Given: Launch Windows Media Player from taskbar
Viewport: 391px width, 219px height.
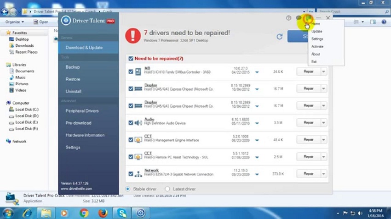Looking at the screenshot, I should coord(64,213).
